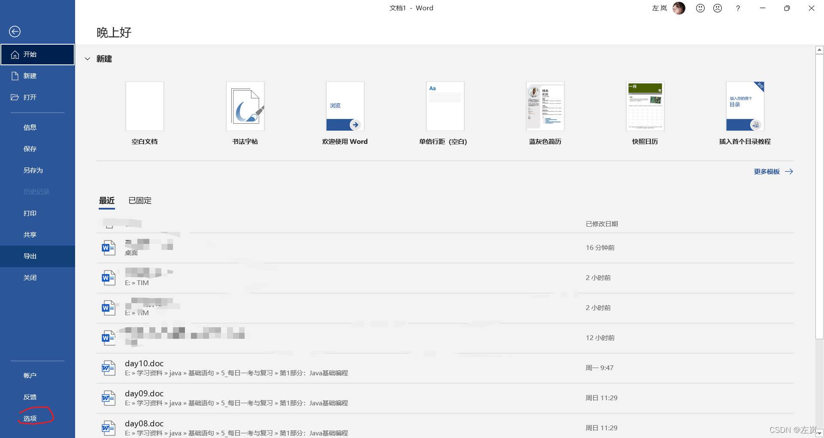
Task: Collapse the 新建 section chevron
Action: (88, 59)
